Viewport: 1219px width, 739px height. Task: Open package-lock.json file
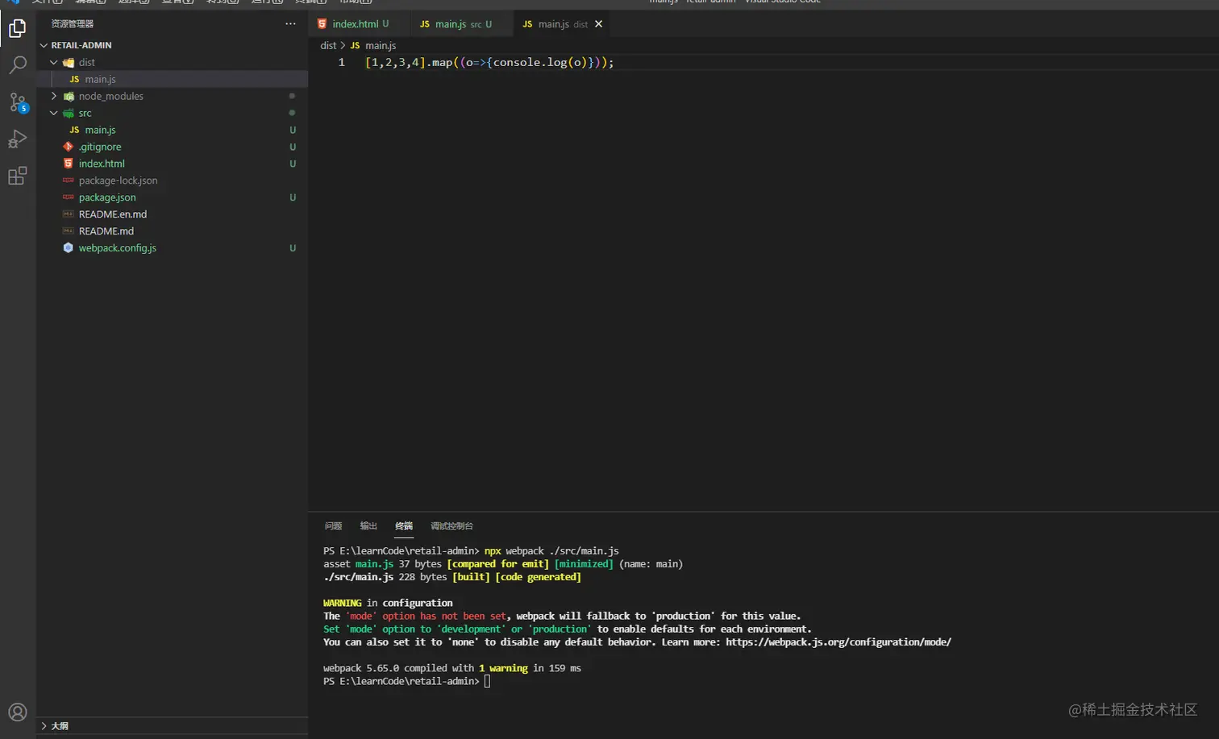[x=172, y=181]
